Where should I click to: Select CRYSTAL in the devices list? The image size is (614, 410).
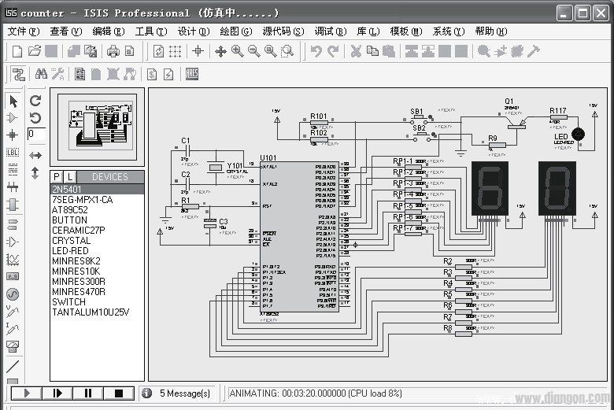97,241
